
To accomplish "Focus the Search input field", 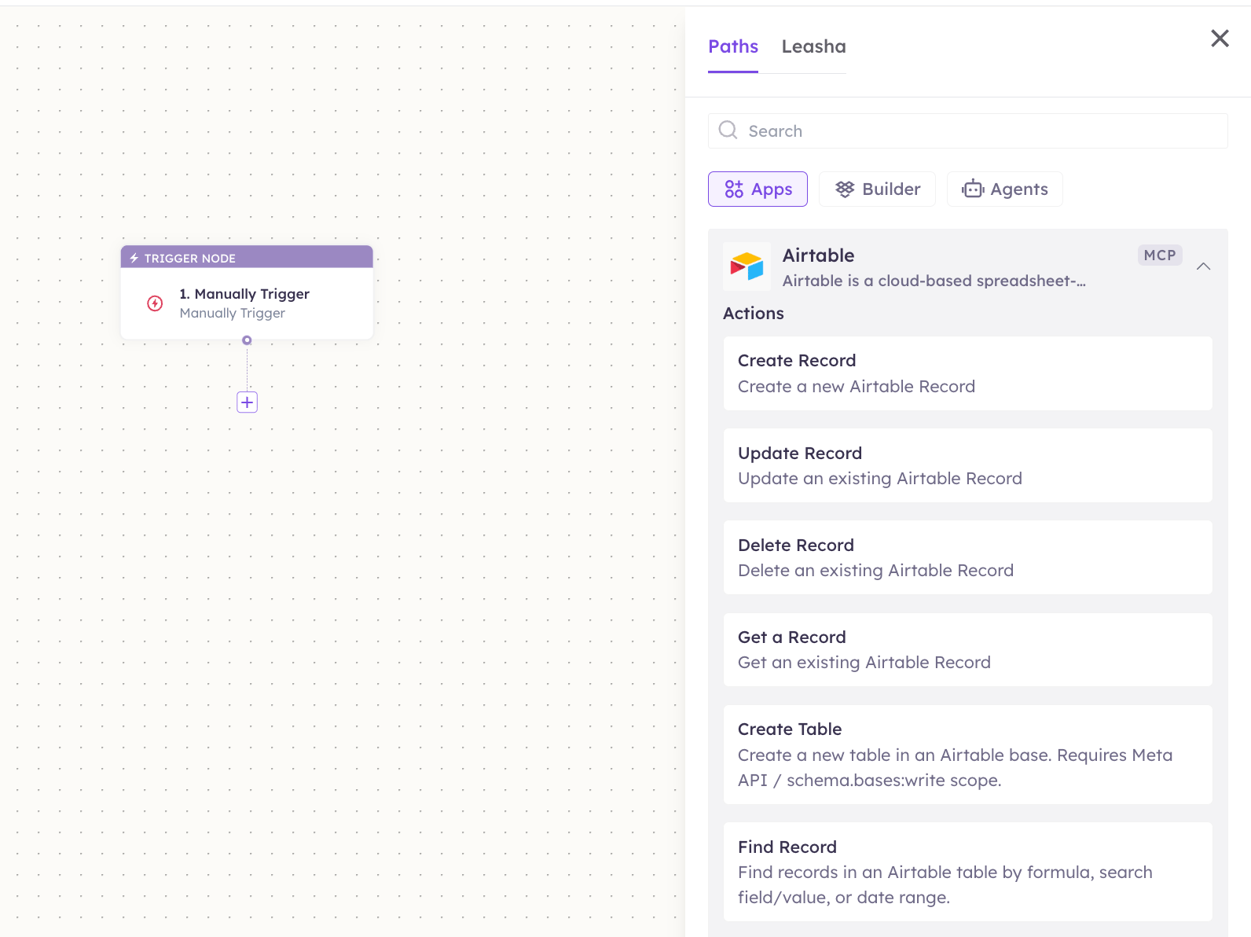I will [x=967, y=130].
